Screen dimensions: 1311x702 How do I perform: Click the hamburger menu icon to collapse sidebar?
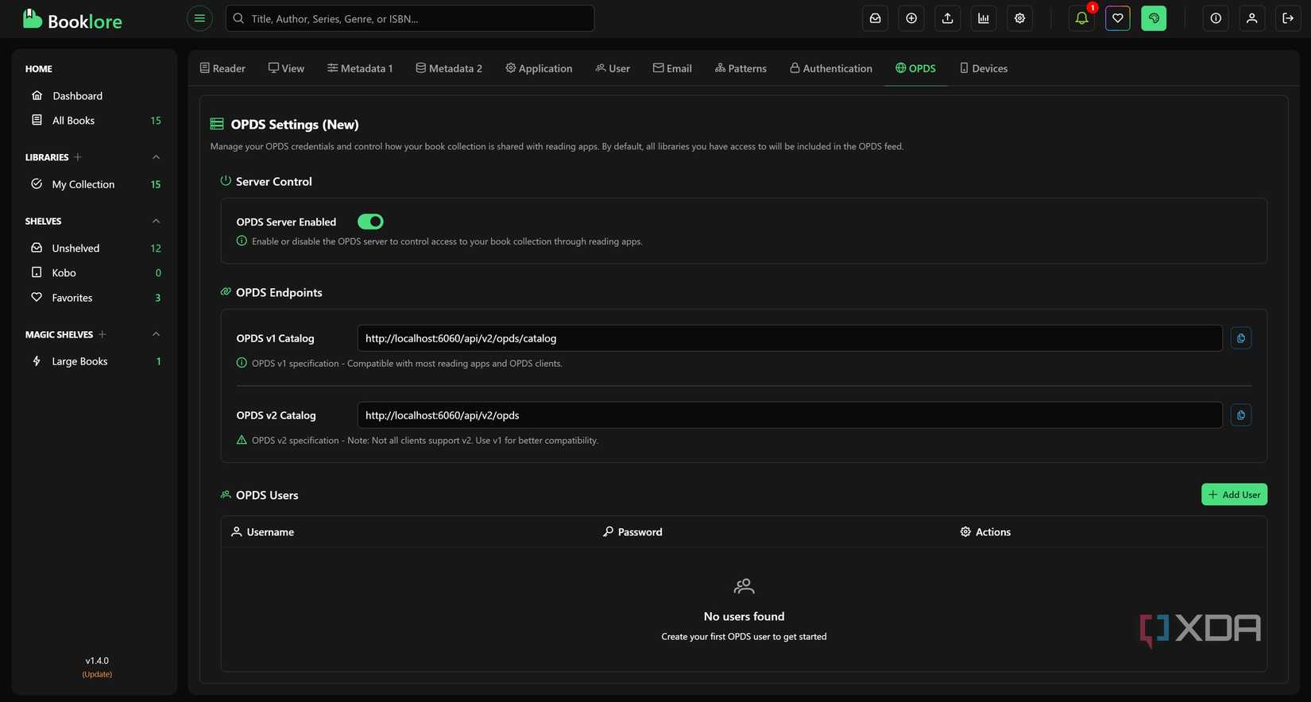point(199,18)
